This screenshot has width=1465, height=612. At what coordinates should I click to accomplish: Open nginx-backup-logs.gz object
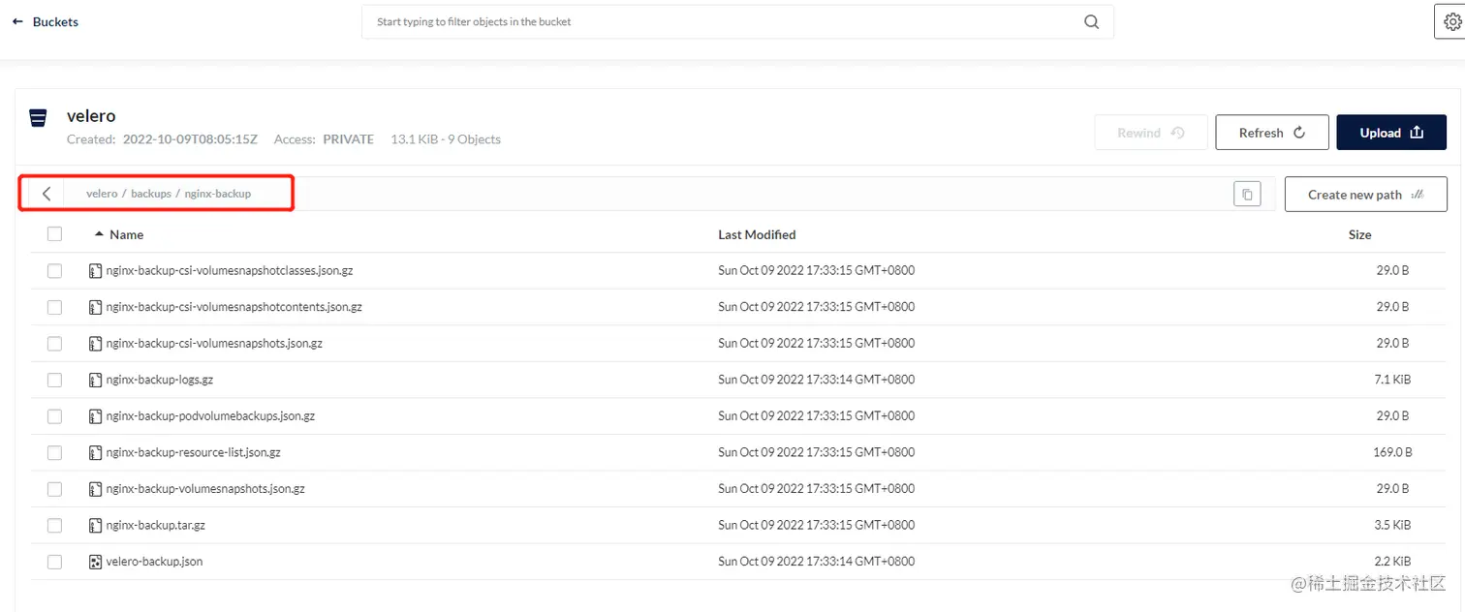coord(159,380)
